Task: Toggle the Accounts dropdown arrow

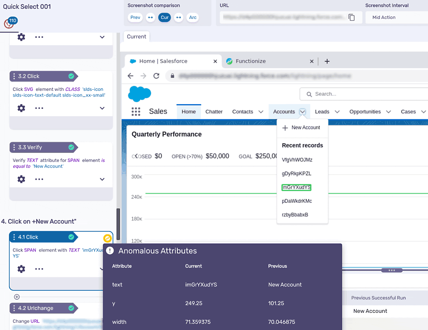Action: [303, 112]
